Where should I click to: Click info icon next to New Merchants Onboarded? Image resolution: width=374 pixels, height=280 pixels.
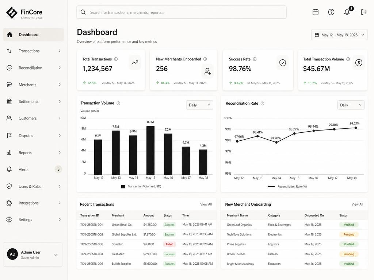coord(205,59)
